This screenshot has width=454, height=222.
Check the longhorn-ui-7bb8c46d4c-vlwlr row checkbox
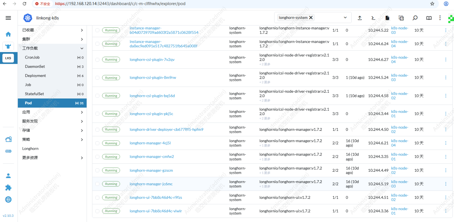97,211
